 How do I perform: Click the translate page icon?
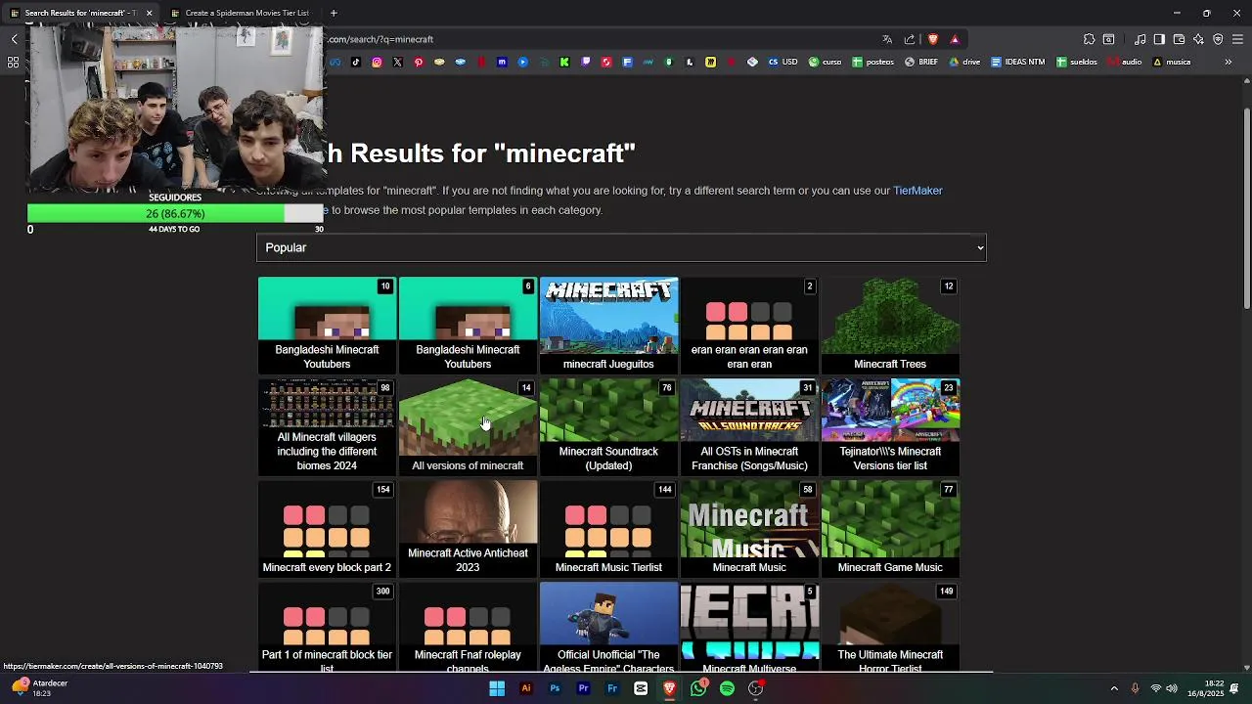click(x=887, y=39)
